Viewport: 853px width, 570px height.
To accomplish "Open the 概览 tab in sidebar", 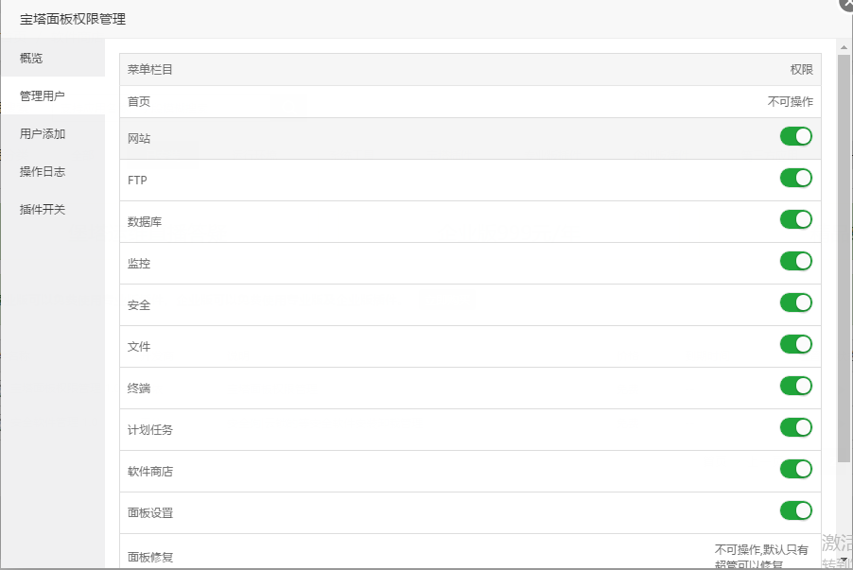I will click(52, 59).
